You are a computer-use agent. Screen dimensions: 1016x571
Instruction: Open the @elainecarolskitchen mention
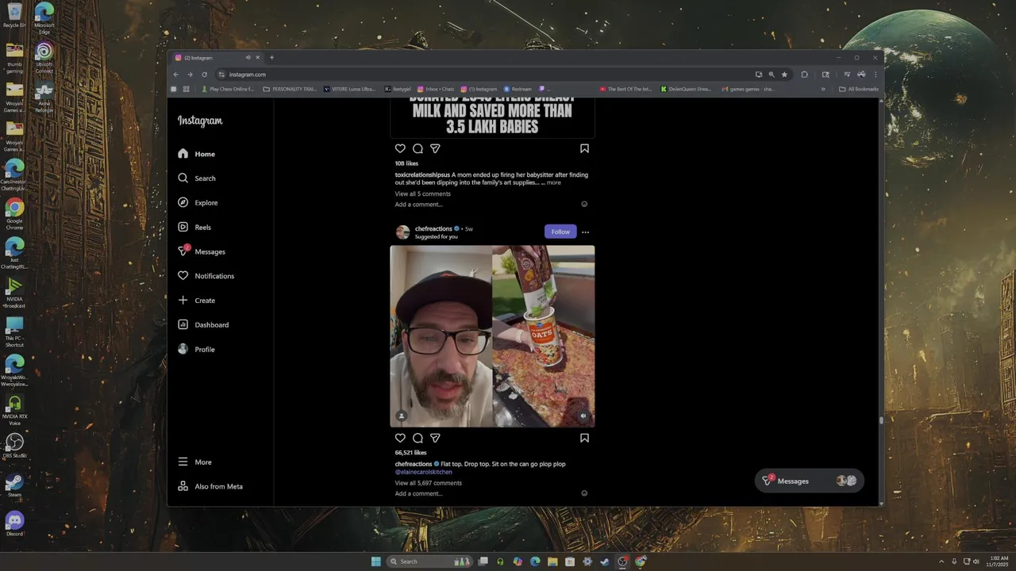click(423, 472)
